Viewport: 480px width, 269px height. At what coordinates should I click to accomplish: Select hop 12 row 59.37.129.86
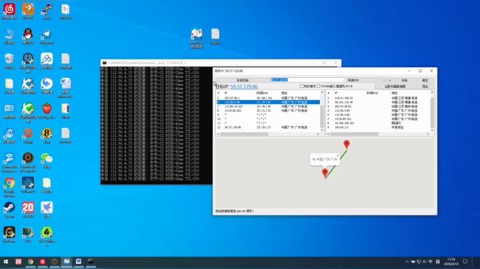click(268, 127)
